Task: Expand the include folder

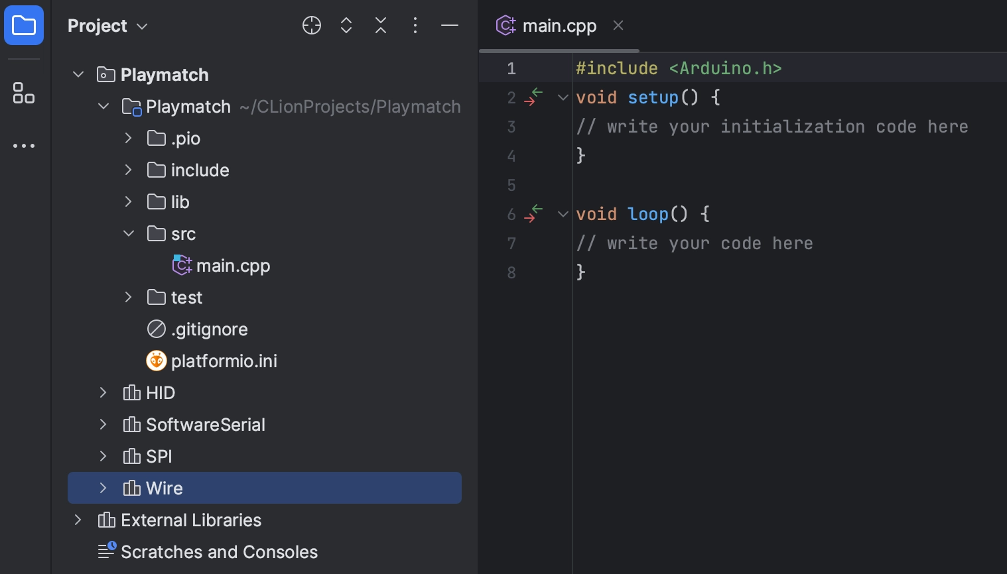Action: coord(129,170)
